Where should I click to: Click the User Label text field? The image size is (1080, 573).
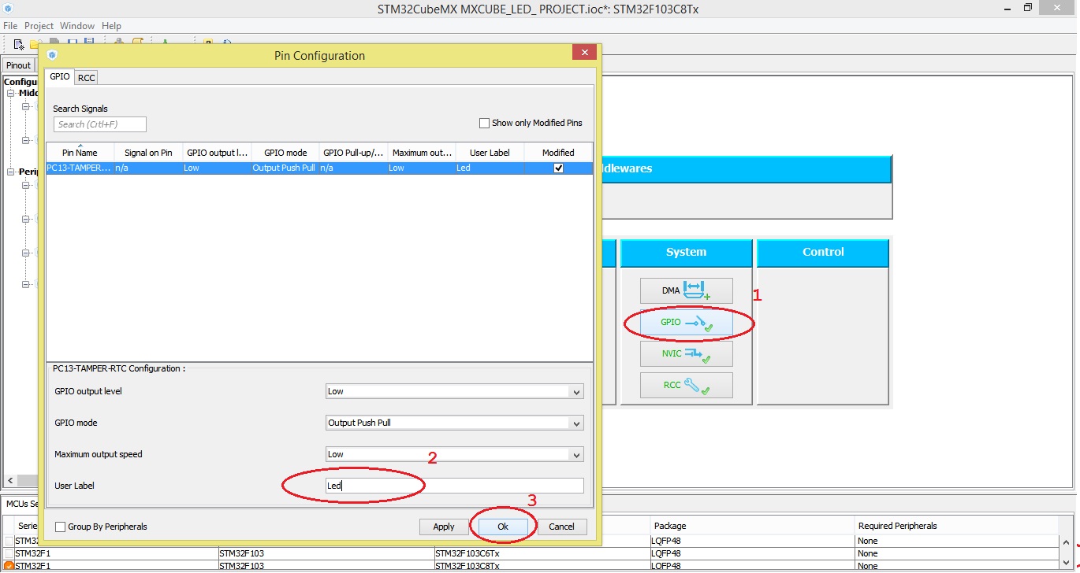455,486
